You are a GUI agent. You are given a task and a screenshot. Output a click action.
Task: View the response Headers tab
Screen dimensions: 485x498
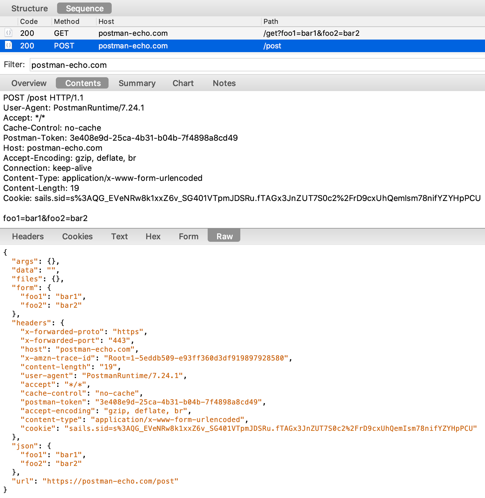[x=28, y=236]
